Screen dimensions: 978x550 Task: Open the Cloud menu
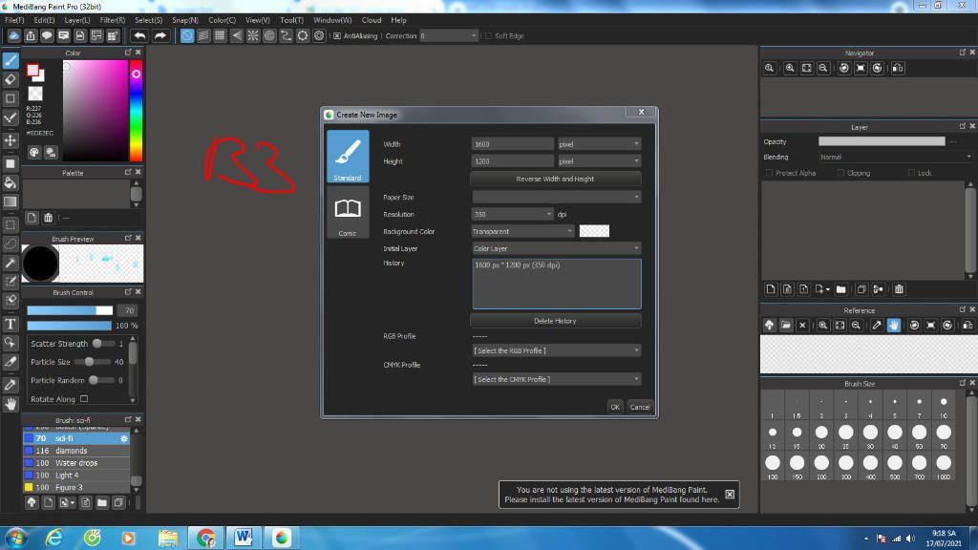click(372, 20)
